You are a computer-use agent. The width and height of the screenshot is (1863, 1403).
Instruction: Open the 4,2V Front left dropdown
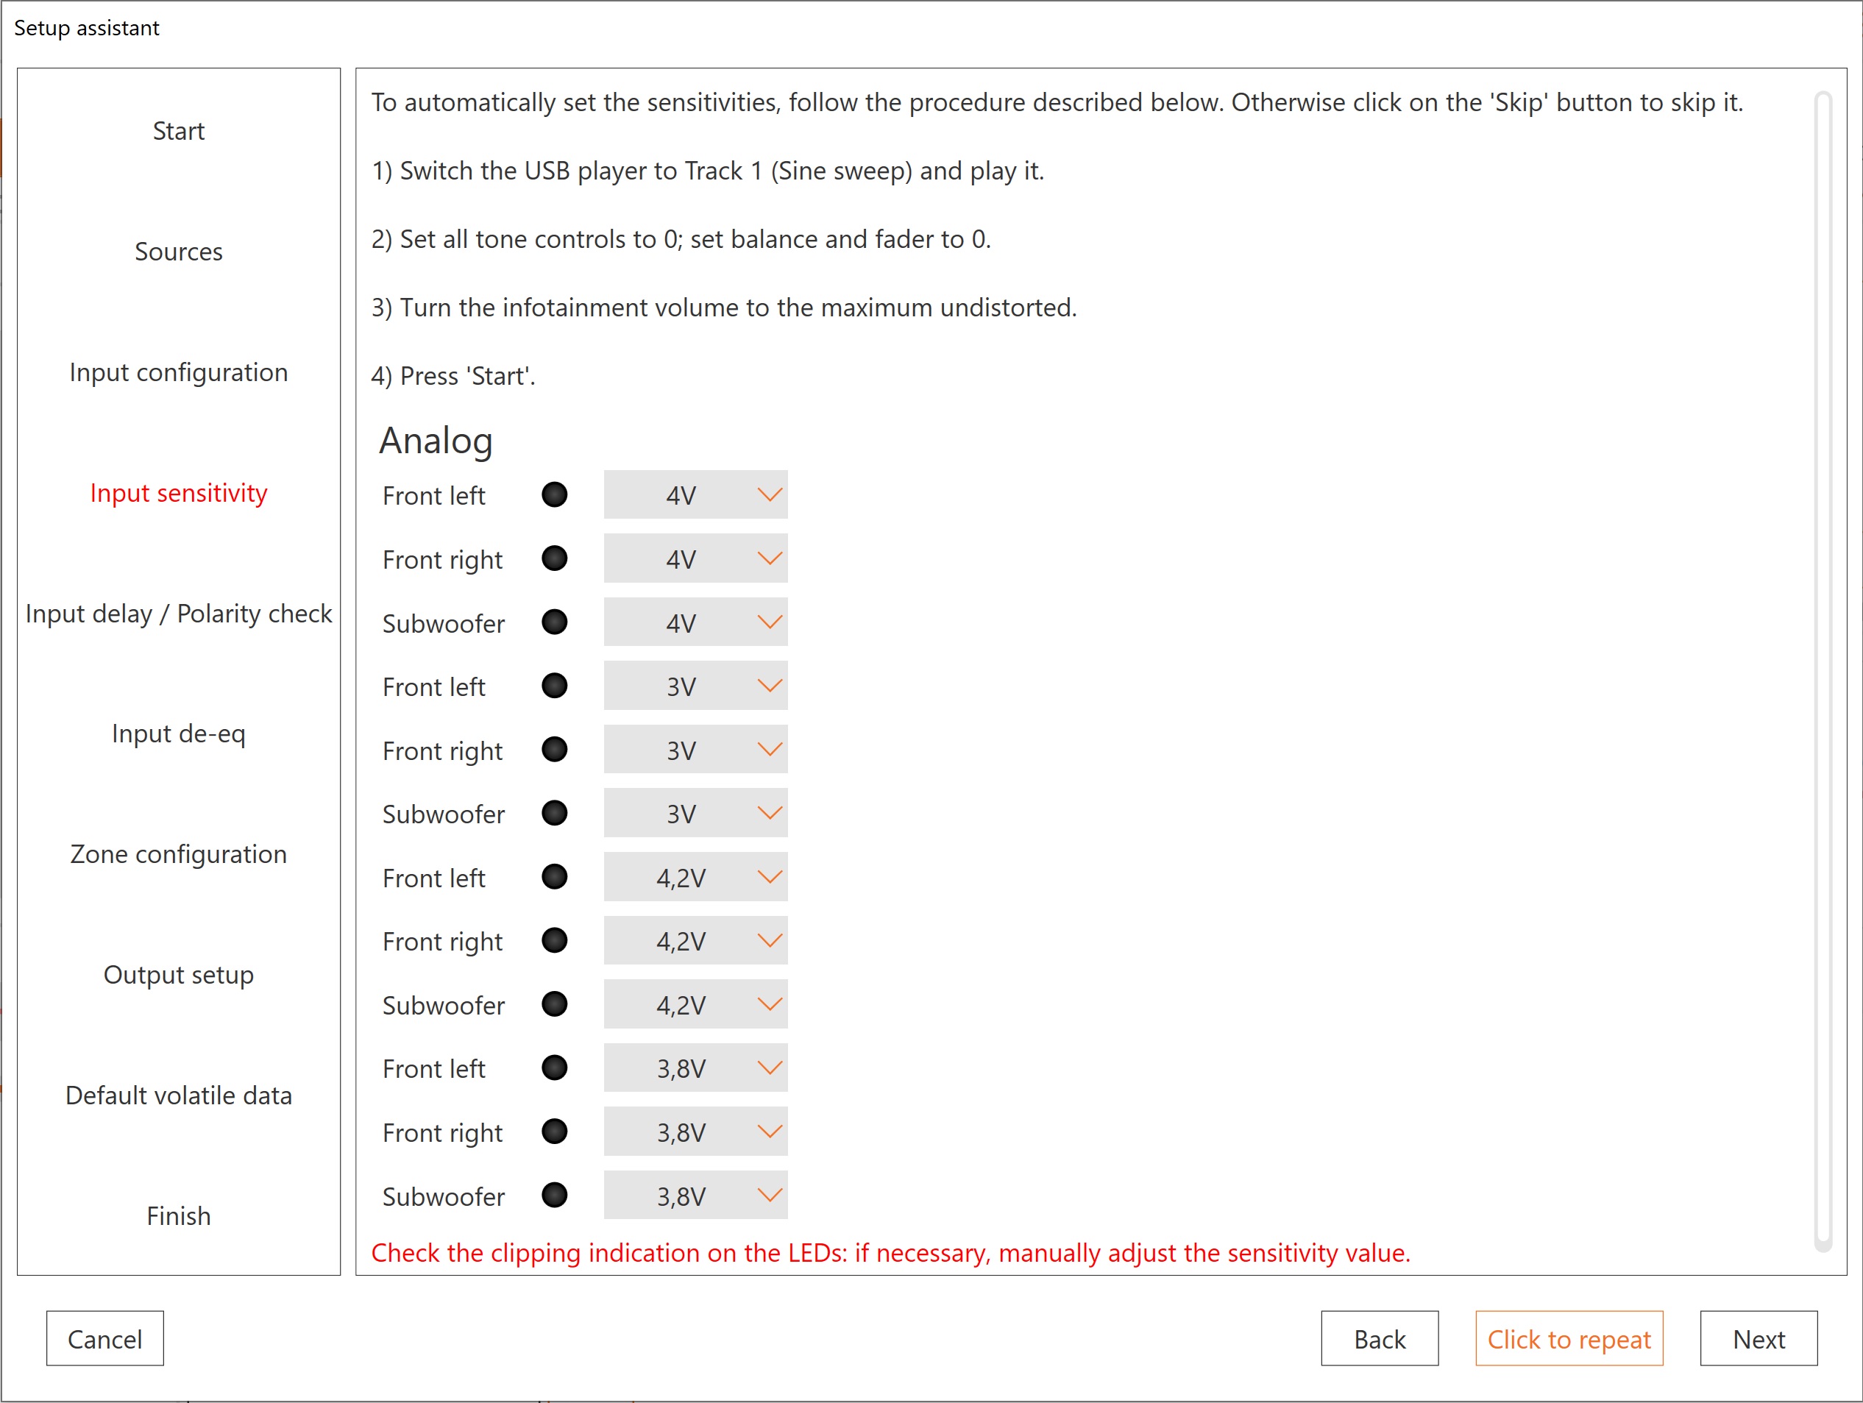pyautogui.click(x=695, y=878)
